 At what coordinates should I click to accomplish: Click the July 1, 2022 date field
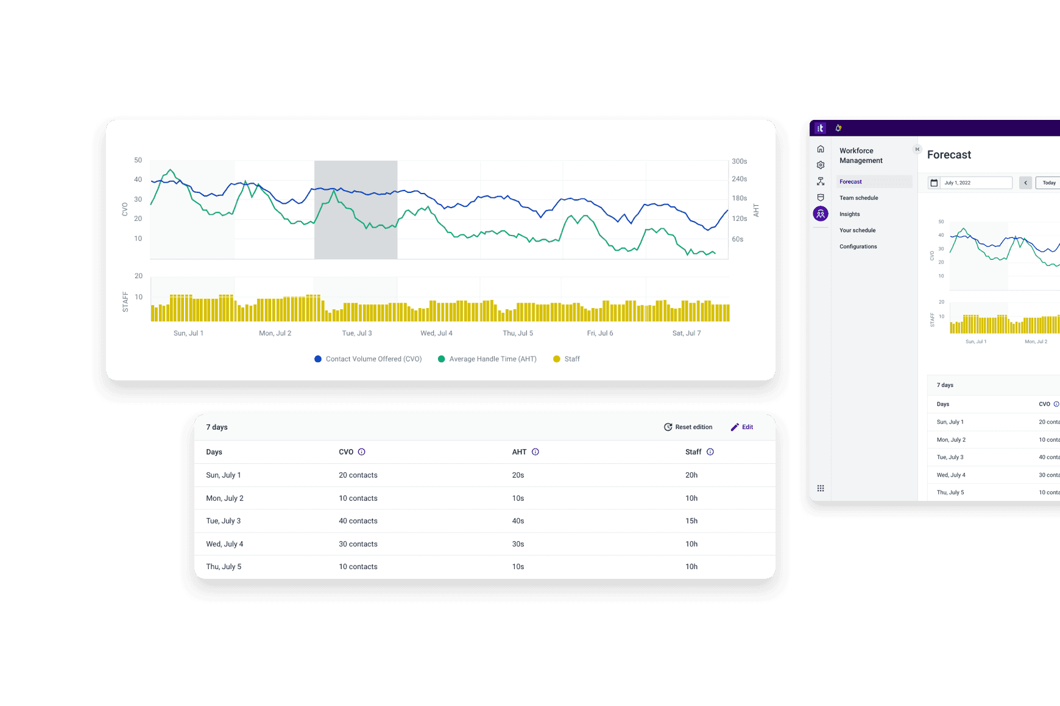click(x=972, y=183)
